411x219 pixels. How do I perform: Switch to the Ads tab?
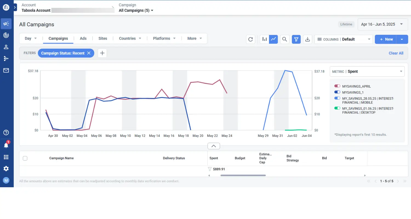coord(83,39)
